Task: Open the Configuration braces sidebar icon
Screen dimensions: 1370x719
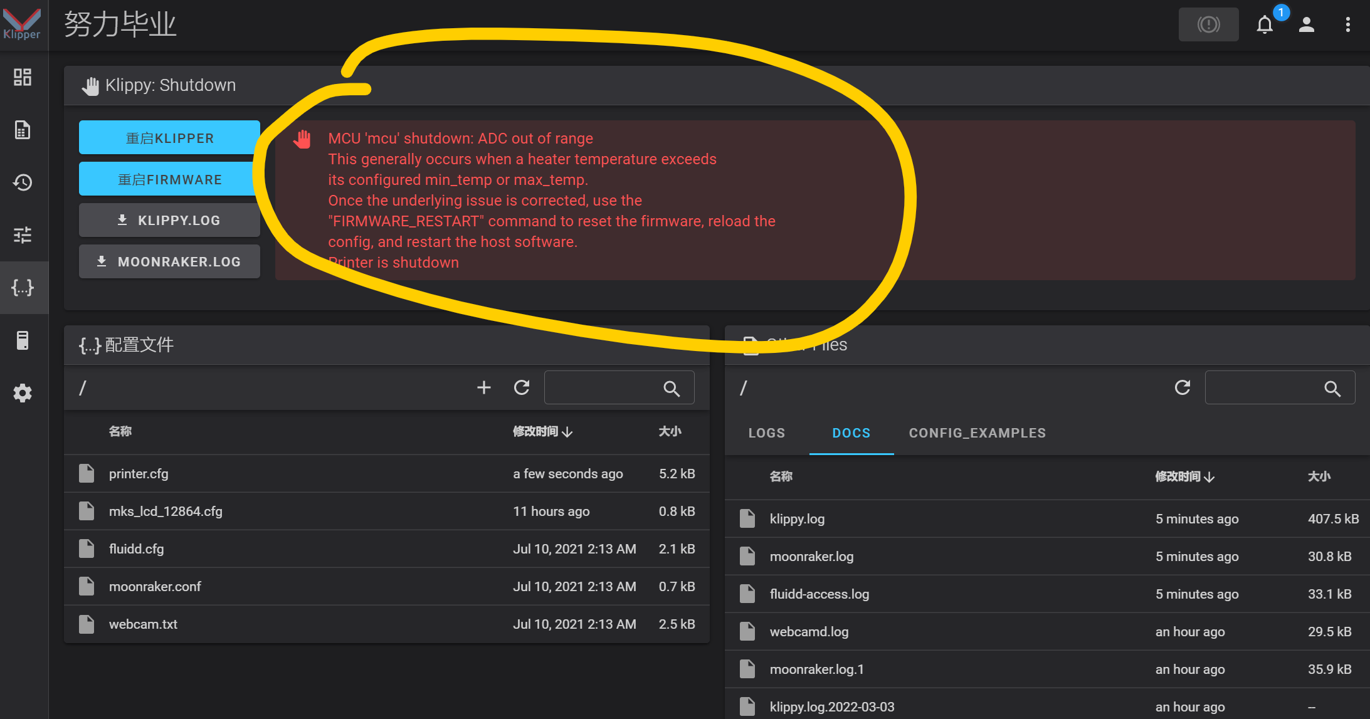Action: click(x=23, y=288)
